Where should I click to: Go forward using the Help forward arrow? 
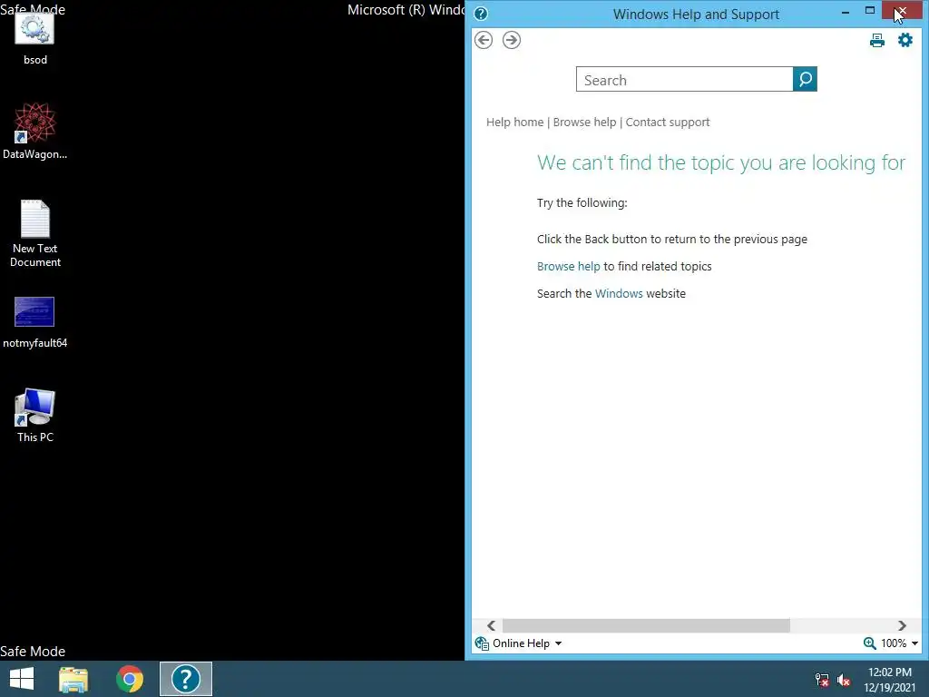point(512,40)
